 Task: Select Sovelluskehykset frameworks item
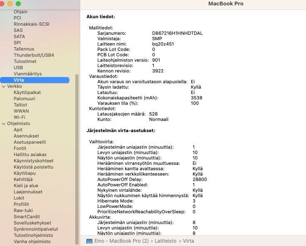[x=32, y=223]
